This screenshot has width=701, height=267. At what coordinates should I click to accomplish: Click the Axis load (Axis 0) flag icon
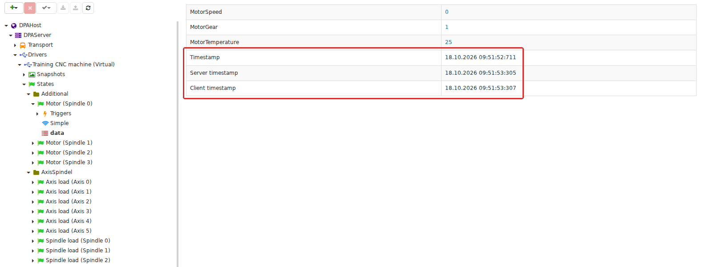pyautogui.click(x=41, y=182)
